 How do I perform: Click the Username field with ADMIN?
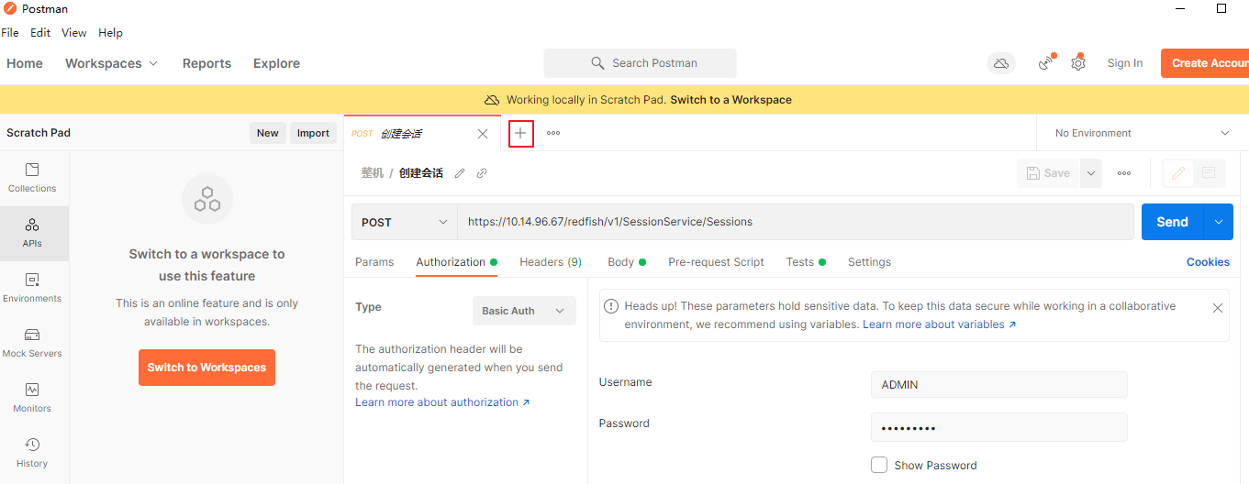click(998, 385)
